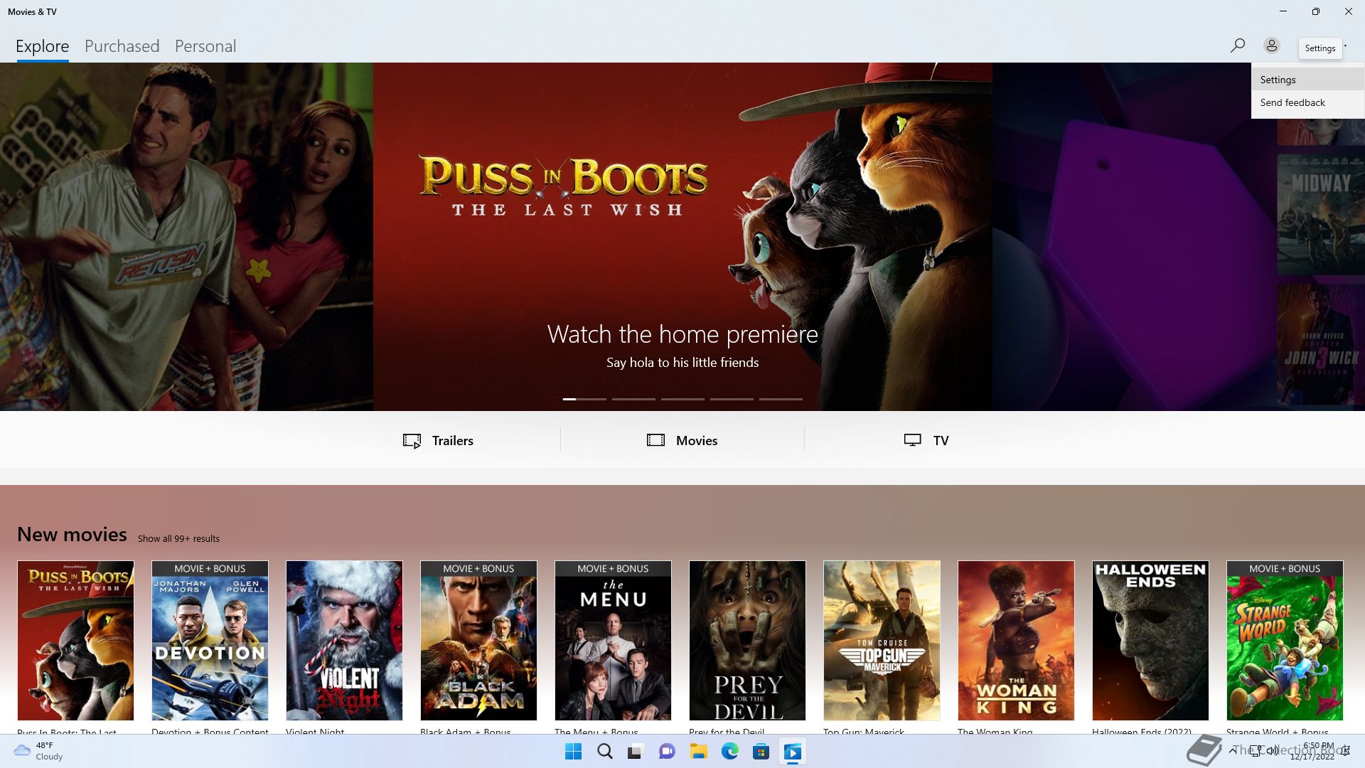Open the Halloween Ends poster
This screenshot has width=1365, height=768.
(x=1150, y=641)
